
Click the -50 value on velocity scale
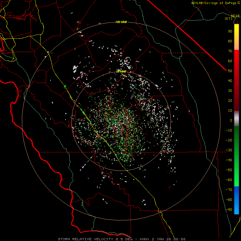[229, 170]
